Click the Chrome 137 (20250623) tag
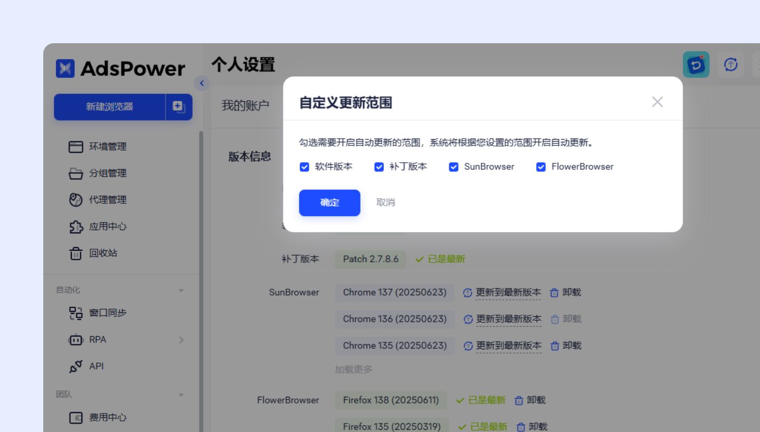 coord(395,292)
